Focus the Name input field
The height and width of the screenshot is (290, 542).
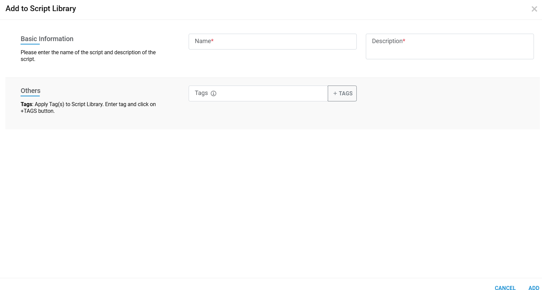(x=272, y=41)
